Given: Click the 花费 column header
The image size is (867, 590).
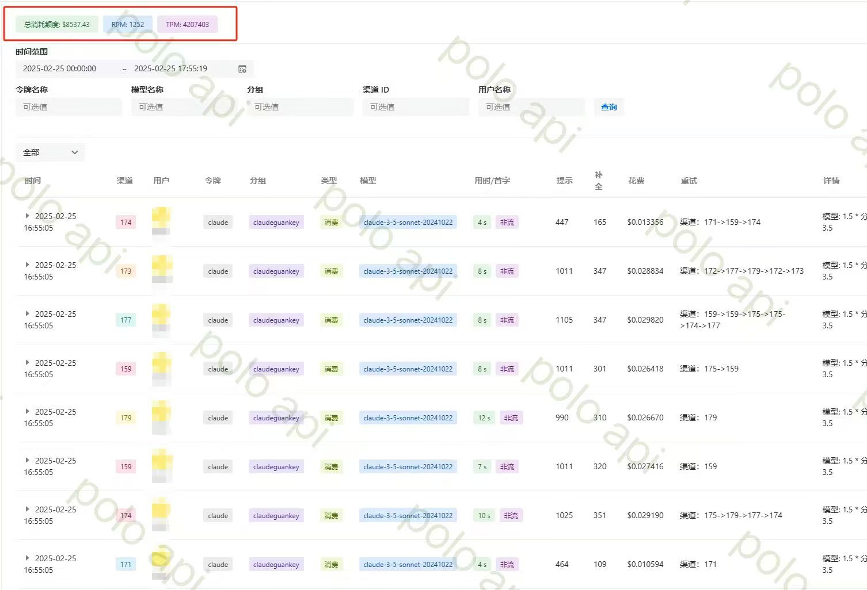Looking at the screenshot, I should pyautogui.click(x=636, y=181).
